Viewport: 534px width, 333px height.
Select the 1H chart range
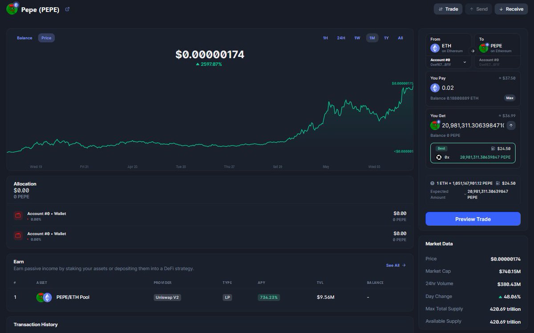point(325,38)
